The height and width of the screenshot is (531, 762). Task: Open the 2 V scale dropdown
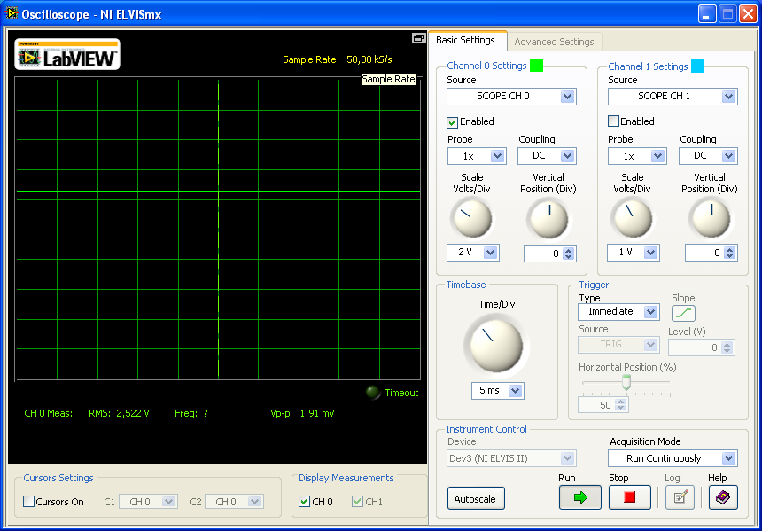coord(473,253)
